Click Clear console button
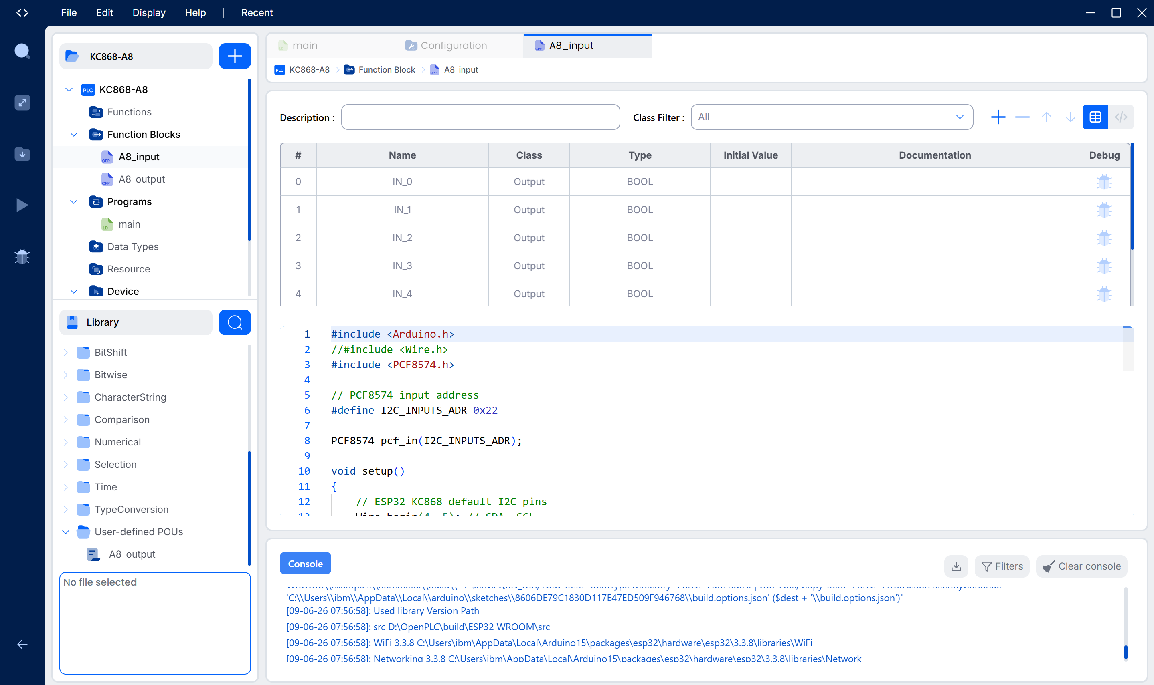This screenshot has width=1154, height=685. point(1081,566)
